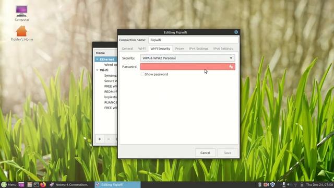The height and width of the screenshot is (188, 334).
Task: Click the Name column header
Action: (105, 53)
